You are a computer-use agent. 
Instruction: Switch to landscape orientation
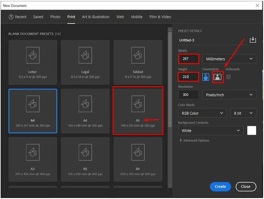(x=218, y=76)
